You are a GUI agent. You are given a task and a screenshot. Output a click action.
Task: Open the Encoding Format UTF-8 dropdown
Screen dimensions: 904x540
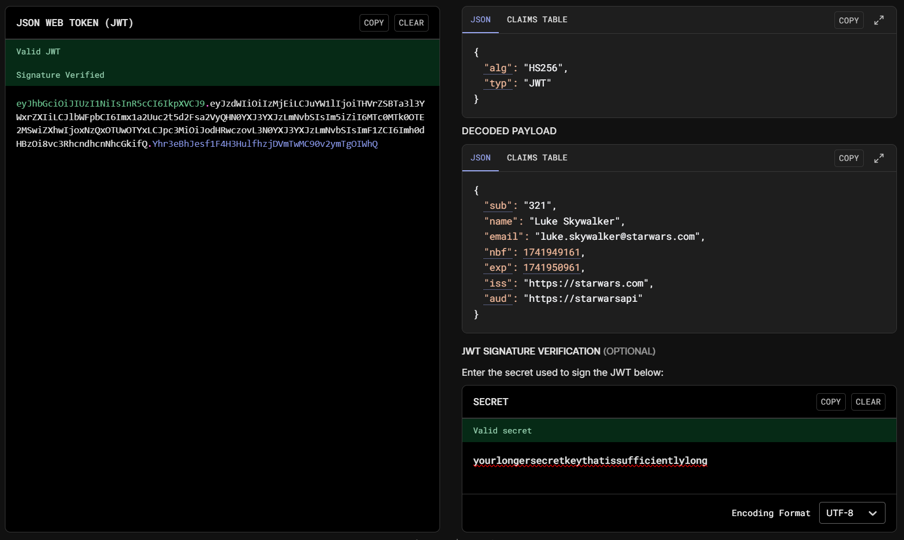852,513
